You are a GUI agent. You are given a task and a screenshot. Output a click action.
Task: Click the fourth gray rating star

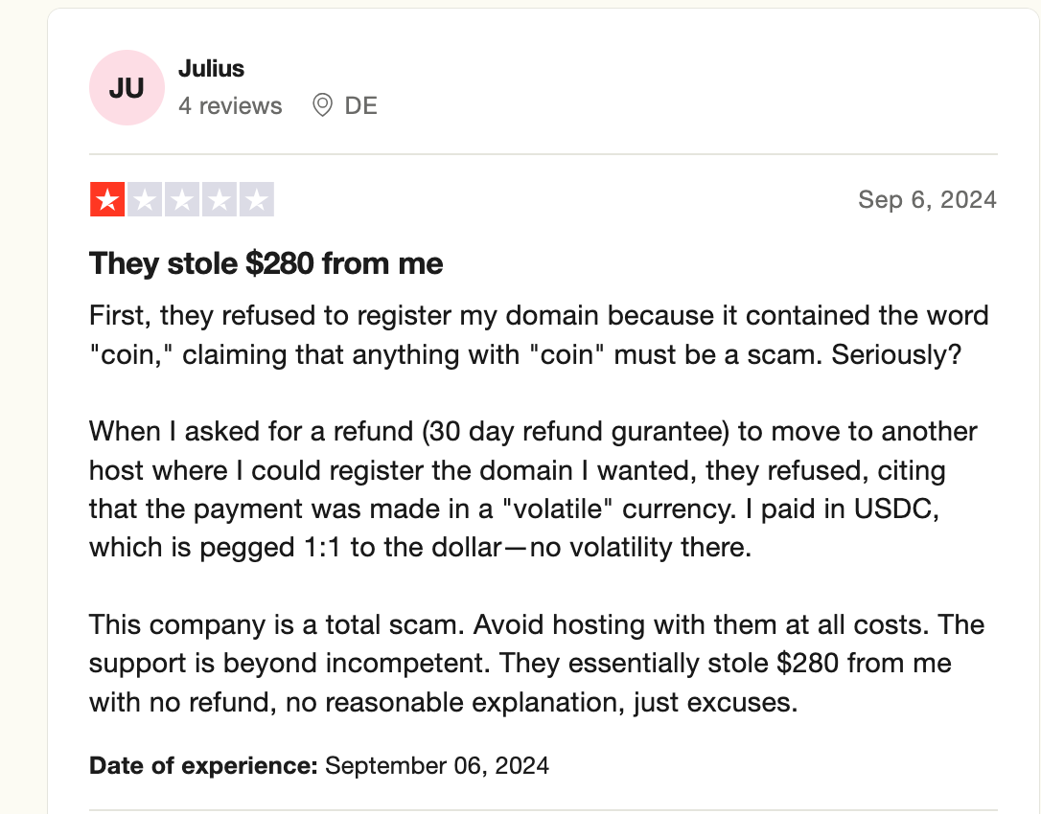pos(220,199)
